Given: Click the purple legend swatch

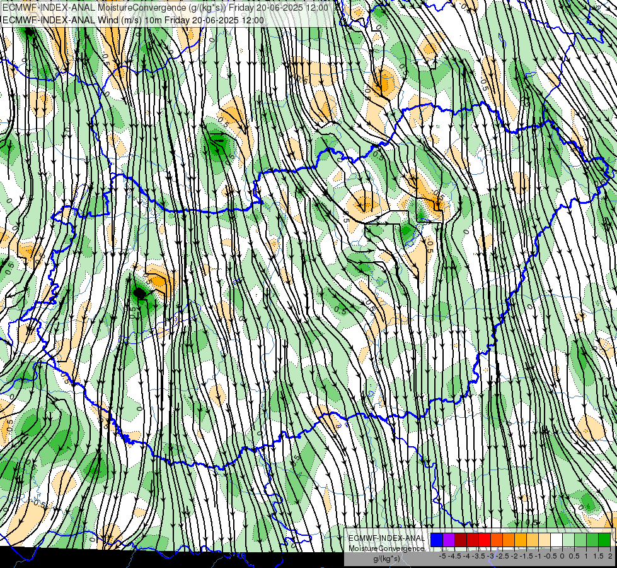Looking at the screenshot, I should point(449,540).
